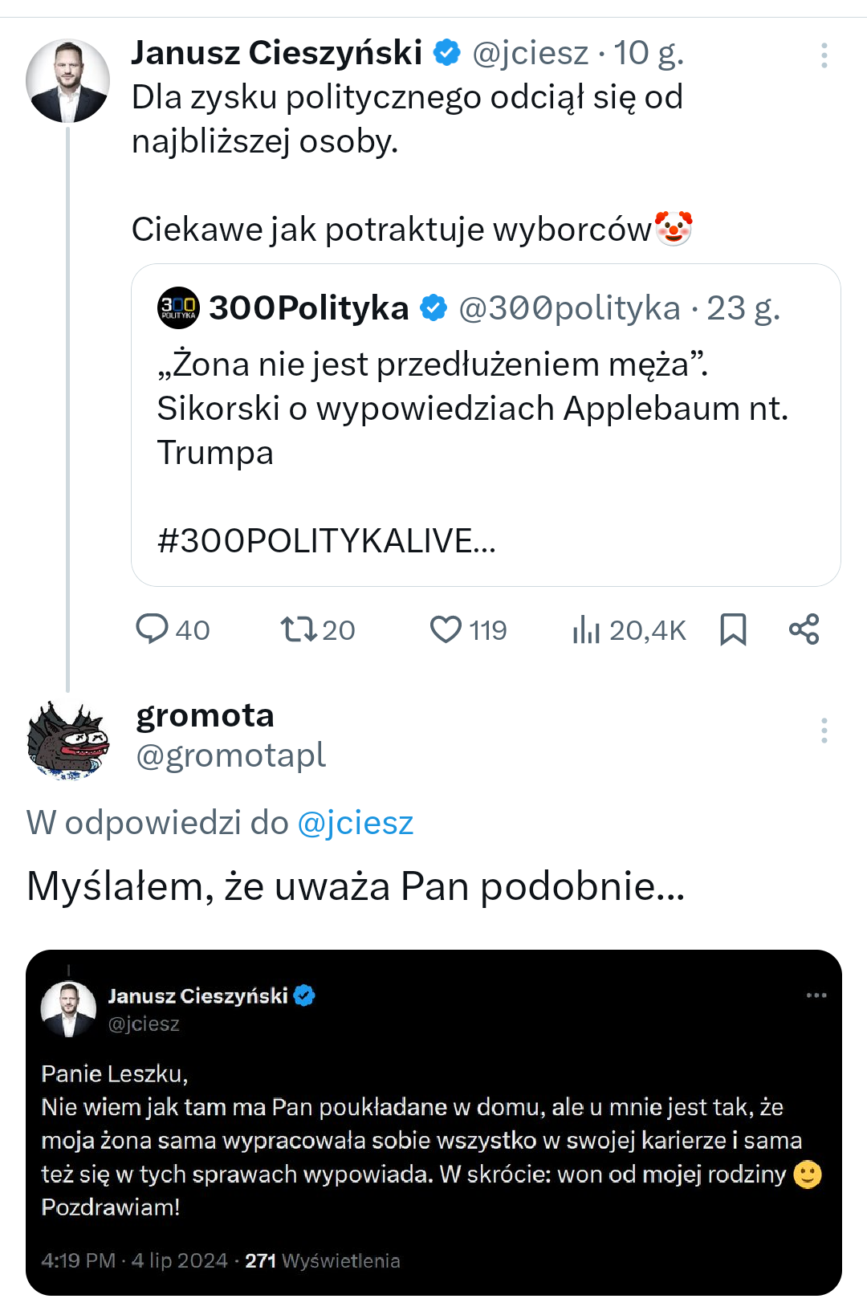Viewport: 867px width, 1315px height.
Task: Click the @jciesz mention link
Action: (x=355, y=824)
